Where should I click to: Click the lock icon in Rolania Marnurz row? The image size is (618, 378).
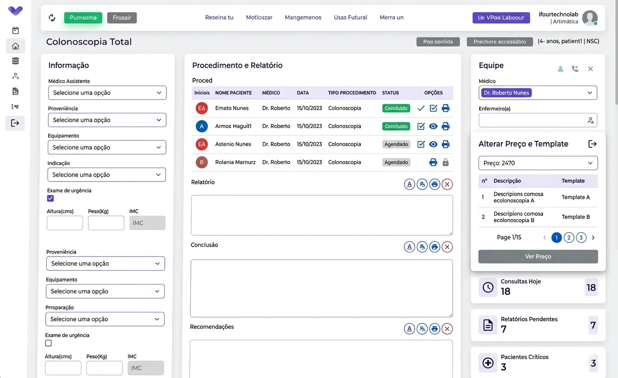coord(446,162)
